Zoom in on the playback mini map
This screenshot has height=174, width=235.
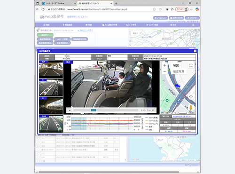pyautogui.click(x=164, y=65)
